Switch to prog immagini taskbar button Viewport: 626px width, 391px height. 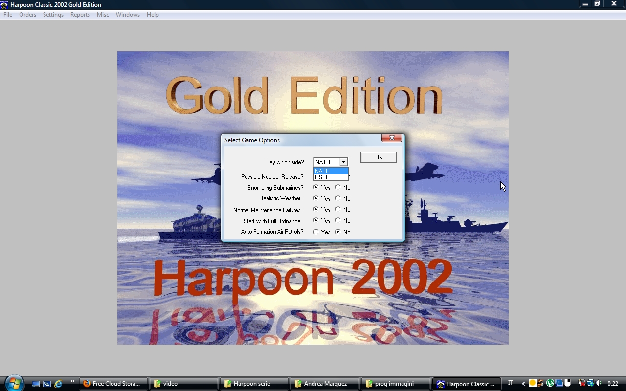395,384
